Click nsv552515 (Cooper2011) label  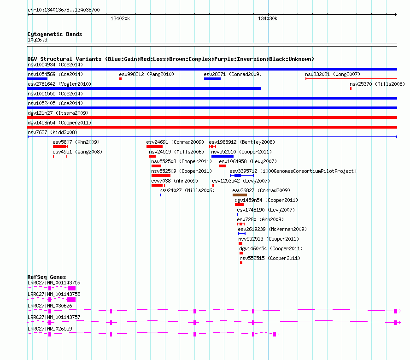pyautogui.click(x=270, y=258)
